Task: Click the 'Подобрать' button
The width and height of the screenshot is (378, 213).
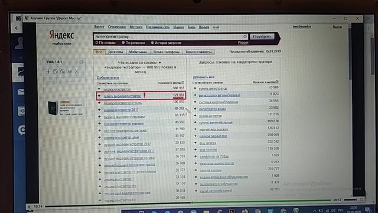Action: pos(262,37)
